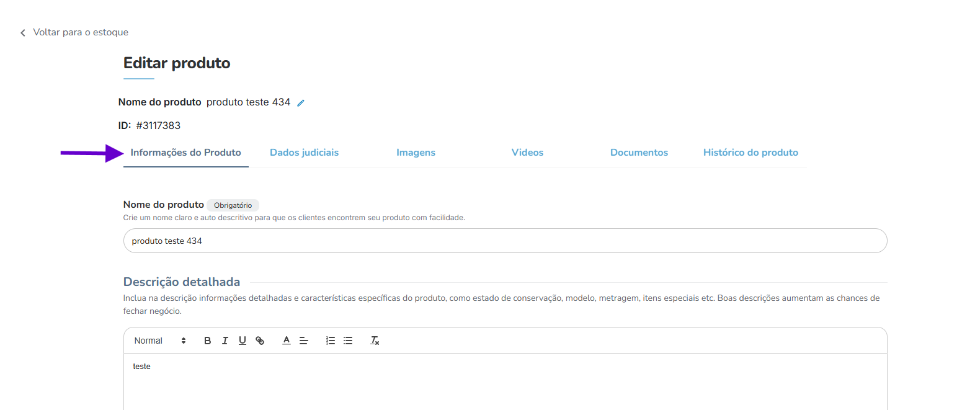Click the back chevron arrow icon
The height and width of the screenshot is (410, 962).
[23, 32]
